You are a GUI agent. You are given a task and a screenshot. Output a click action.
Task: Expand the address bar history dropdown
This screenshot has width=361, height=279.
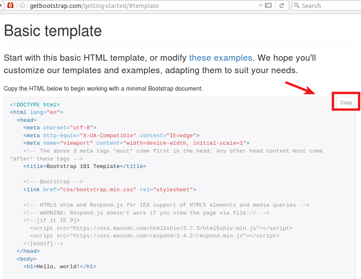[260, 5]
